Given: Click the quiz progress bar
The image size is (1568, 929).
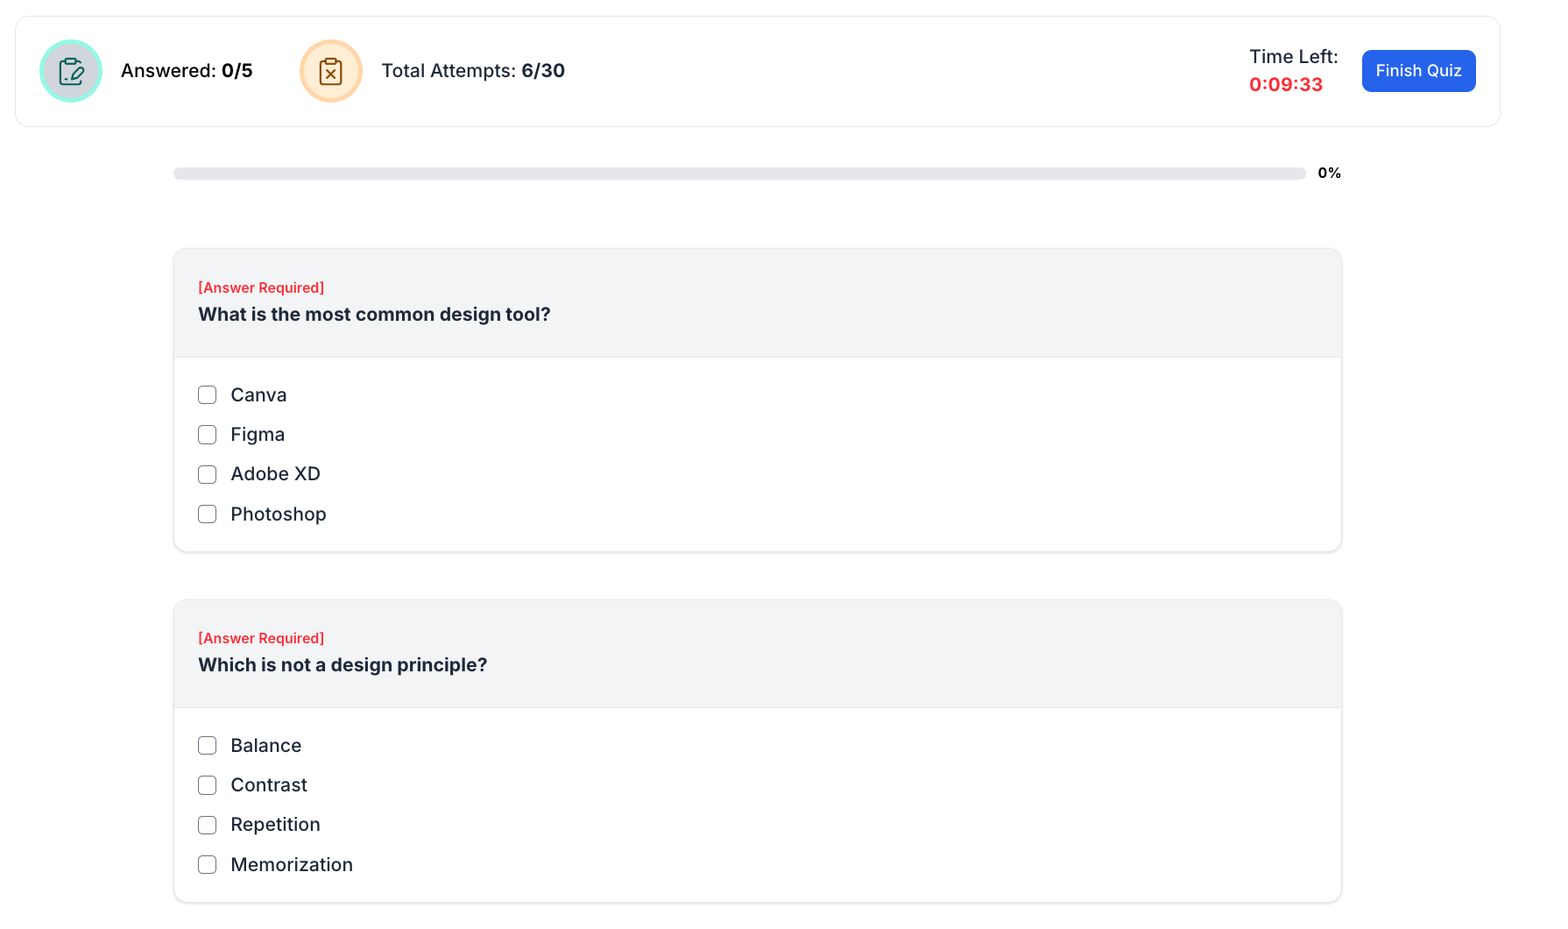Looking at the screenshot, I should coord(739,174).
